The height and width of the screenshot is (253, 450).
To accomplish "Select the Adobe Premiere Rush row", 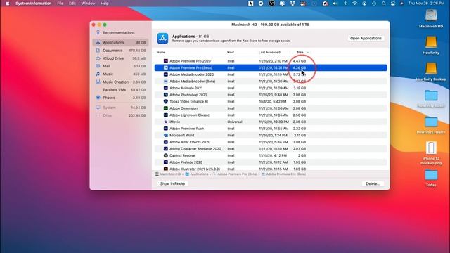I will [271, 129].
